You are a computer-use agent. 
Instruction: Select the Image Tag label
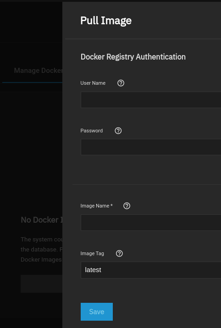(x=92, y=253)
